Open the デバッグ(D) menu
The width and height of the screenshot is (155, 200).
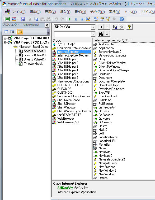click(97, 12)
